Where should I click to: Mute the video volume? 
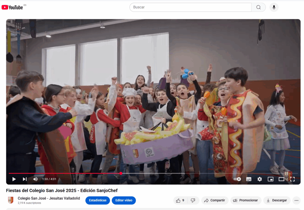[x=35, y=179]
